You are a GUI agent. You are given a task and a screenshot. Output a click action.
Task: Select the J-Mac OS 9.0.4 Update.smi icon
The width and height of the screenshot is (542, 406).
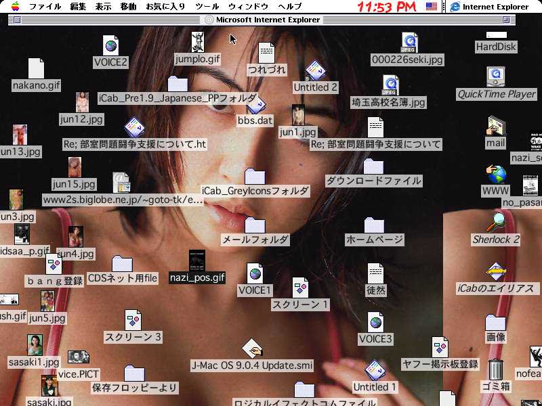pos(252,348)
